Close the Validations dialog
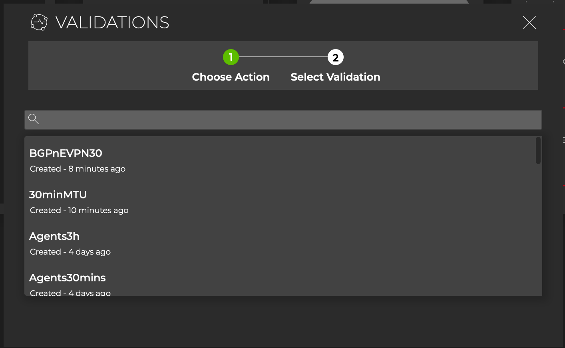 click(529, 22)
